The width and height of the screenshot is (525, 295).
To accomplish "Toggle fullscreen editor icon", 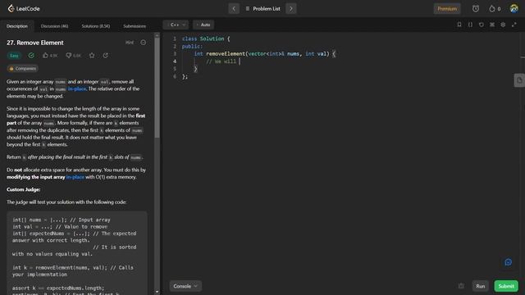I will (514, 25).
